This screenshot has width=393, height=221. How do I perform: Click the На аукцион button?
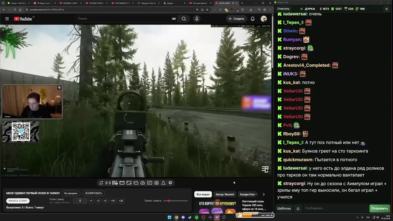point(71,193)
